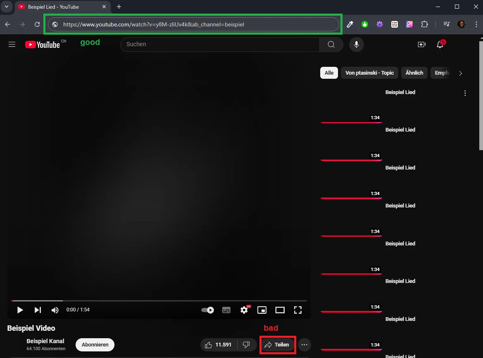The image size is (483, 358).
Task: Select the Alle filter chip
Action: [x=329, y=73]
